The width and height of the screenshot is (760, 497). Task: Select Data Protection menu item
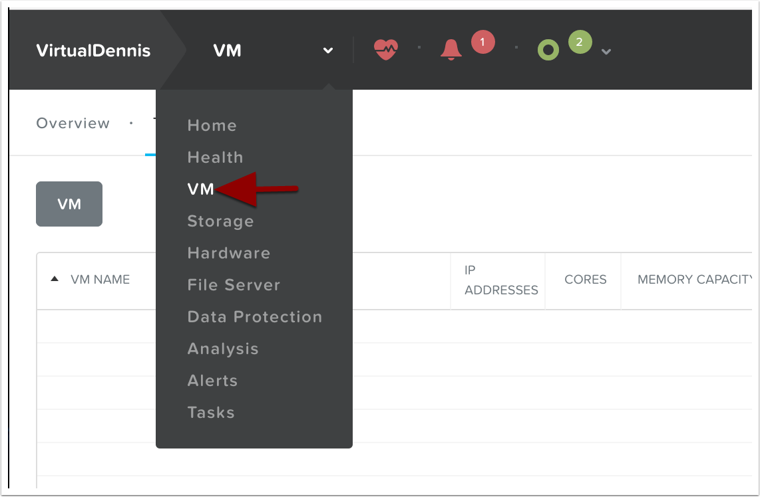point(254,317)
